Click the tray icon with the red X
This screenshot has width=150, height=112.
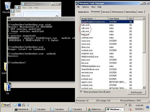coord(130,109)
